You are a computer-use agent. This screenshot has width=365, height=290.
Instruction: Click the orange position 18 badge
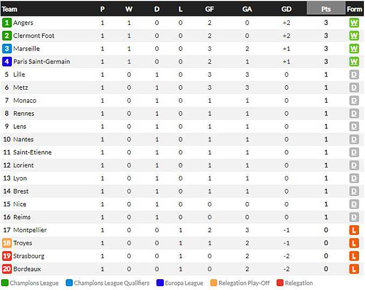tap(7, 243)
